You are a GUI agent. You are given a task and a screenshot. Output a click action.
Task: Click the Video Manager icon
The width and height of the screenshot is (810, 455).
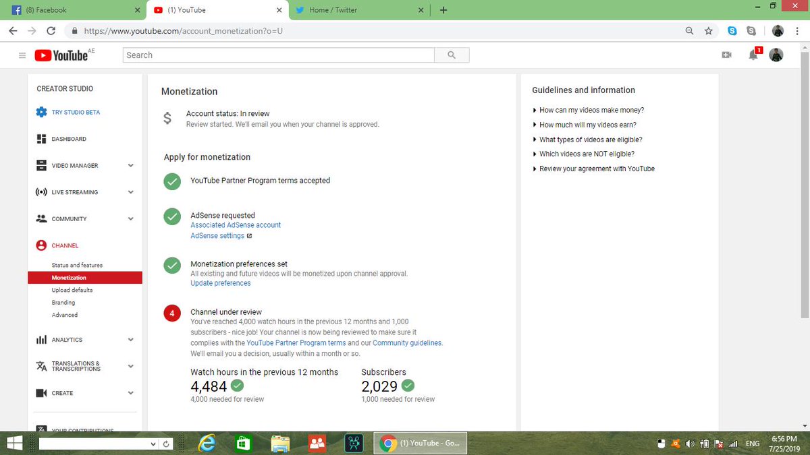(41, 165)
